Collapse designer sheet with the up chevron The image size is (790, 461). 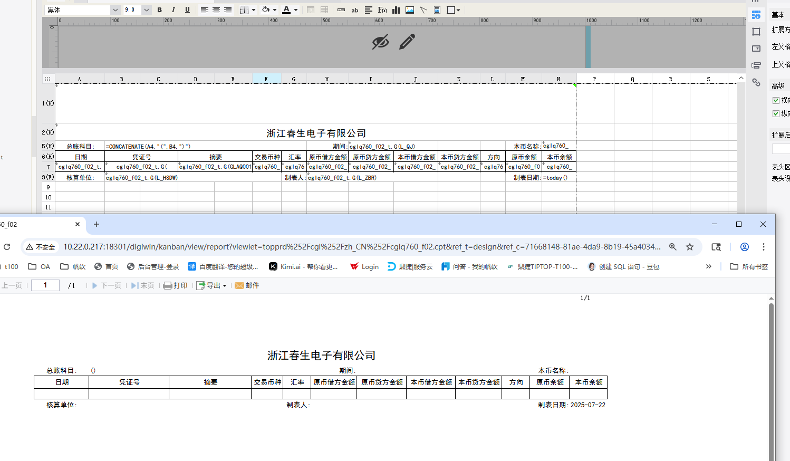pos(741,79)
